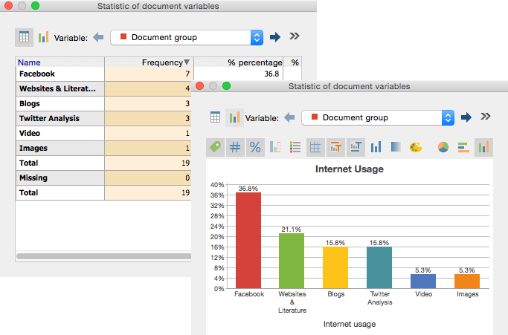Sort by the Frequency column header
Image resolution: width=508 pixels, height=335 pixels.
coord(149,62)
